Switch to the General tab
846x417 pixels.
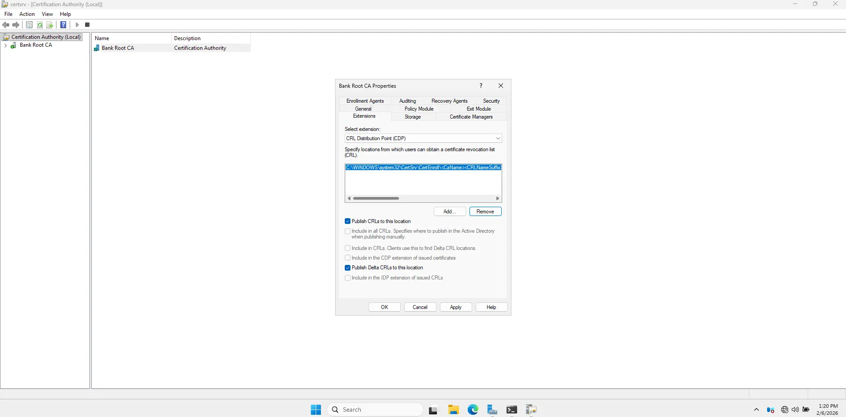pyautogui.click(x=363, y=109)
